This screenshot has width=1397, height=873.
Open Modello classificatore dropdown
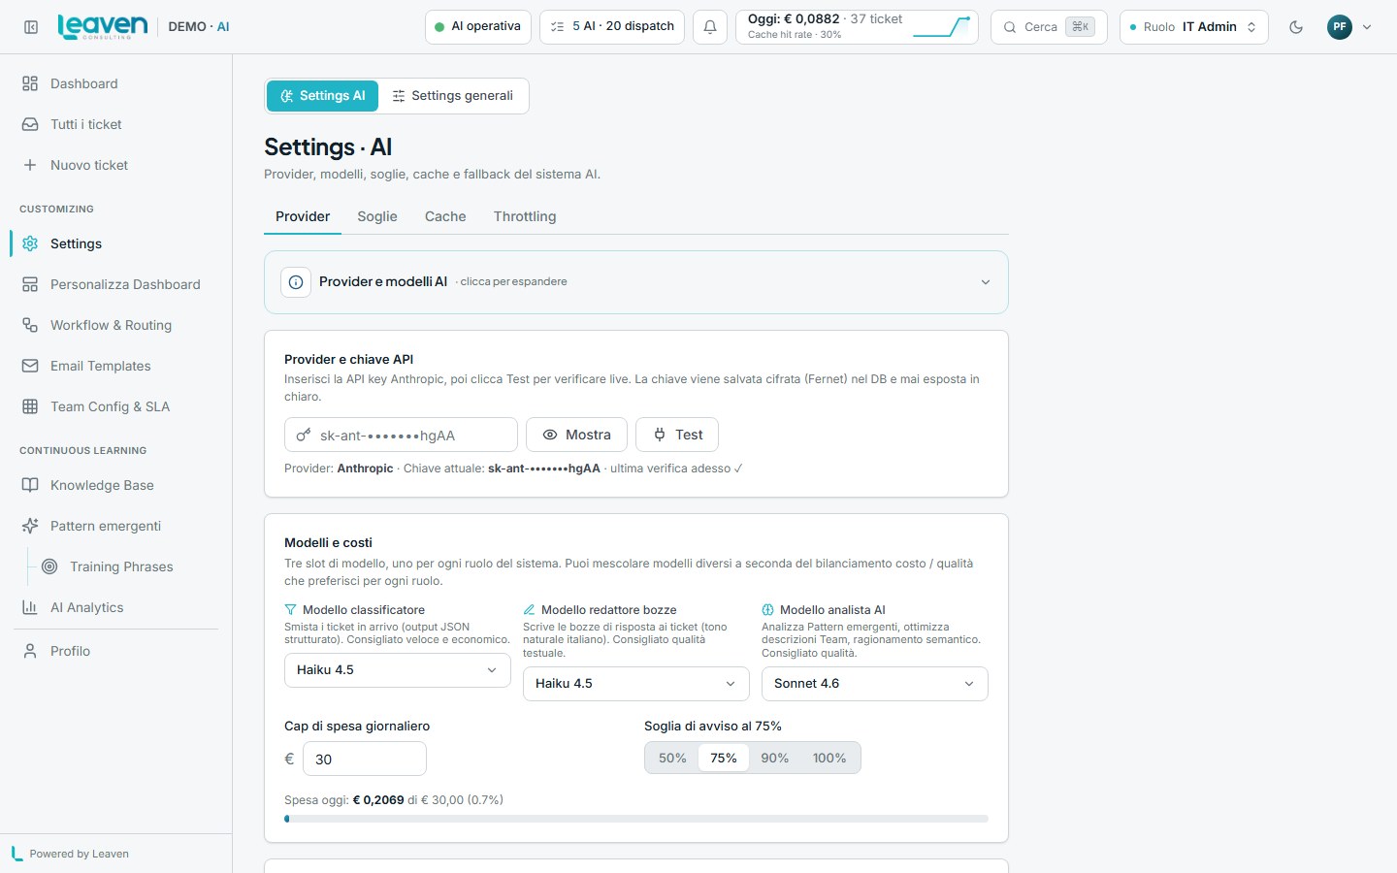(x=398, y=670)
